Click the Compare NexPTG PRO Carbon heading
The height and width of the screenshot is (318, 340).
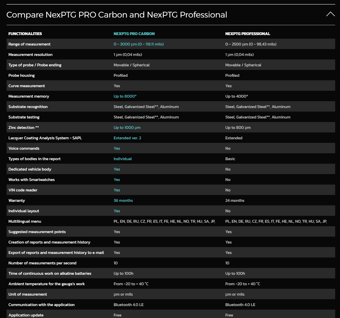pyautogui.click(x=117, y=15)
